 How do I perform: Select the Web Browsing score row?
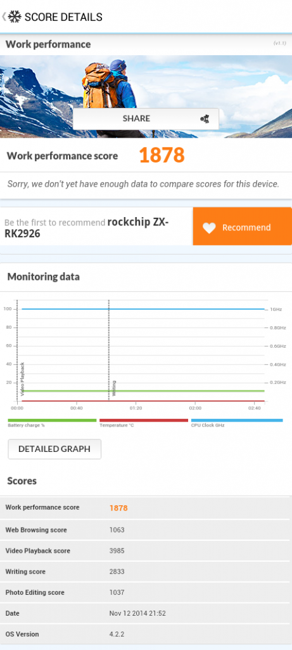coord(146,530)
